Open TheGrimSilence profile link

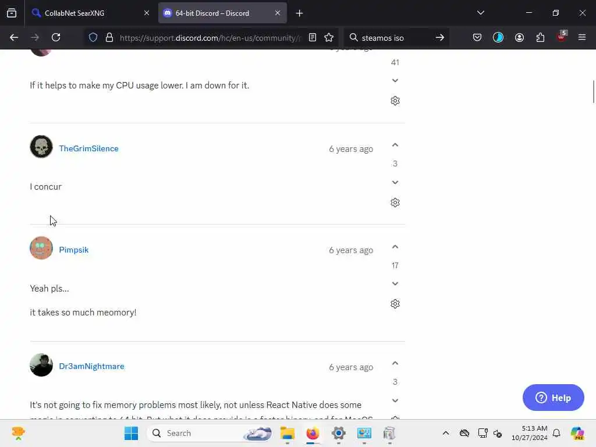tap(88, 148)
